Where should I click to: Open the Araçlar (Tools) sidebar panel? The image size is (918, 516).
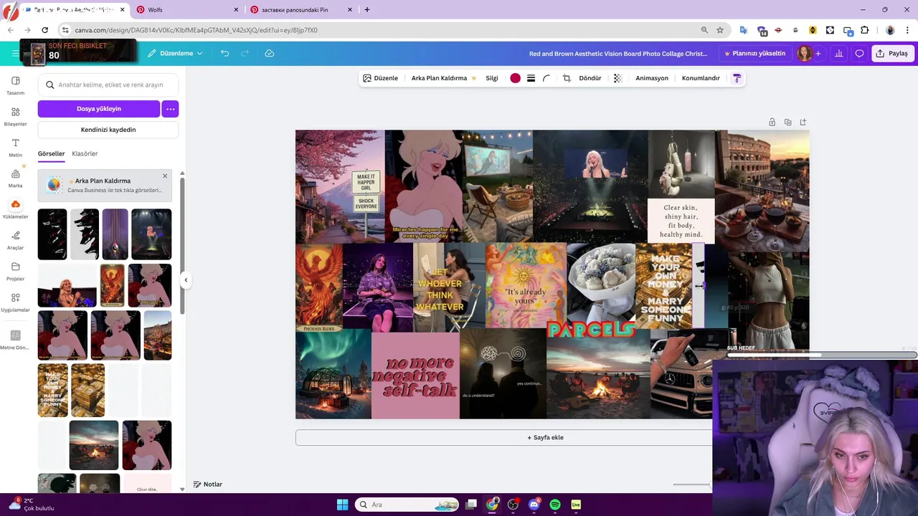coord(15,240)
